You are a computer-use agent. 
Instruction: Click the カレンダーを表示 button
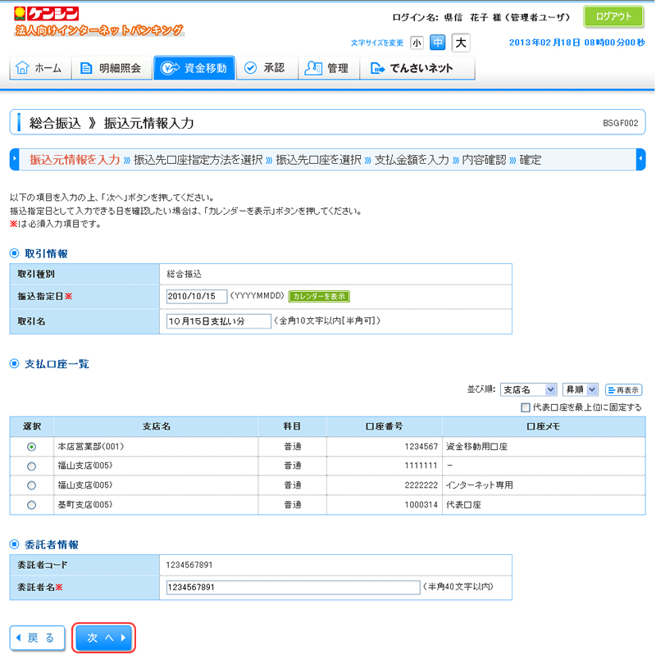pos(320,296)
